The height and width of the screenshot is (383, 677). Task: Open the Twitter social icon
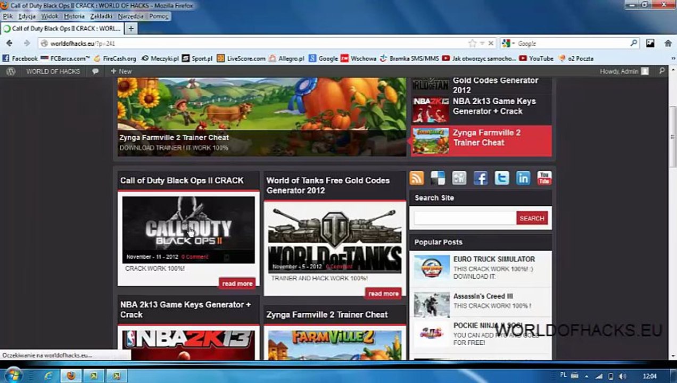(502, 178)
